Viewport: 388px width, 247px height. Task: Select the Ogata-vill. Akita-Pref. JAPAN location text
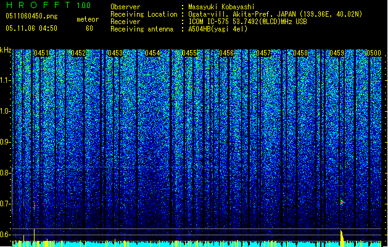click(x=275, y=14)
